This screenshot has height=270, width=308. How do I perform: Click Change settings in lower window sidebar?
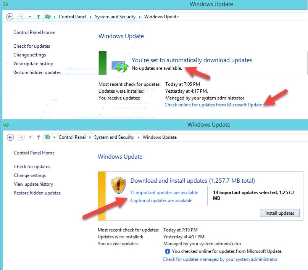pyautogui.click(x=30, y=175)
